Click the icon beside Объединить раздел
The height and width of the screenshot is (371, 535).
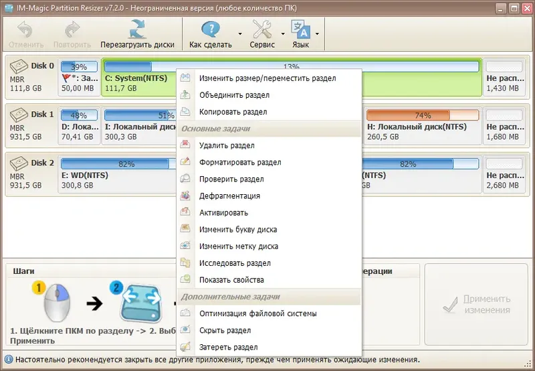(x=185, y=94)
